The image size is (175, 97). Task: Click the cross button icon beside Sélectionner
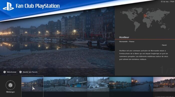4,72
